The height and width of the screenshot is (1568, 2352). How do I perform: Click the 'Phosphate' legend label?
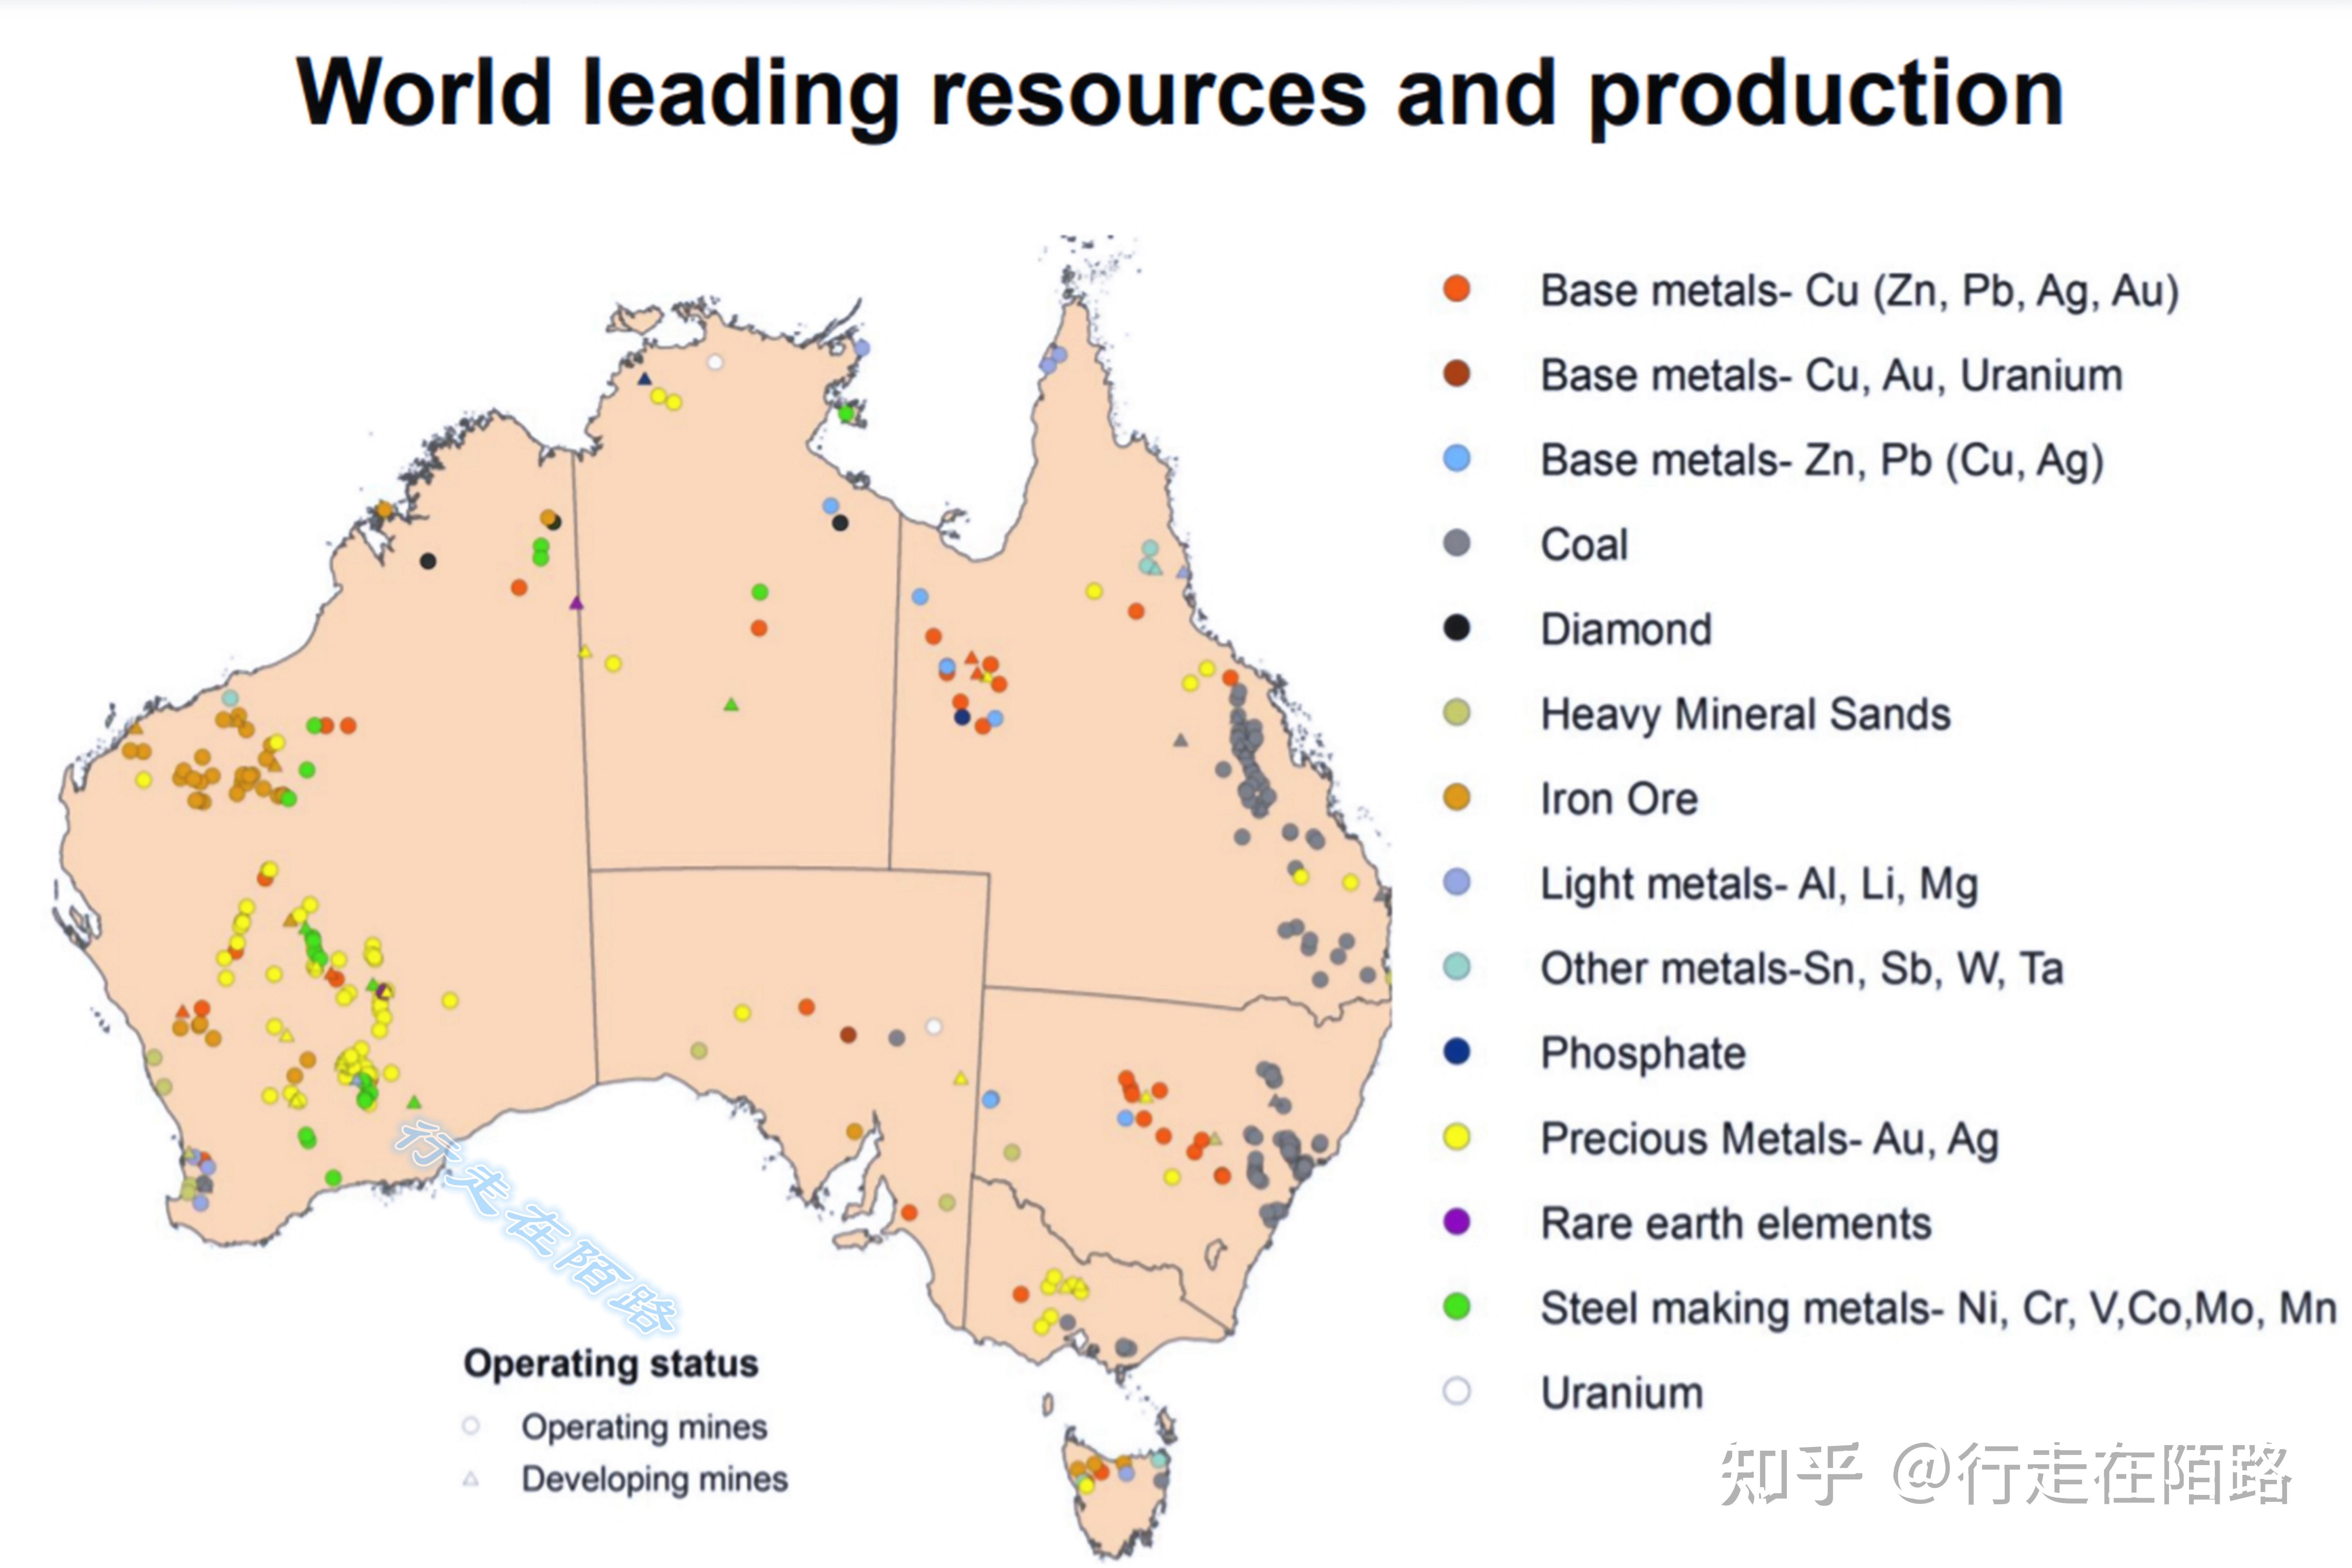pos(1643,1054)
